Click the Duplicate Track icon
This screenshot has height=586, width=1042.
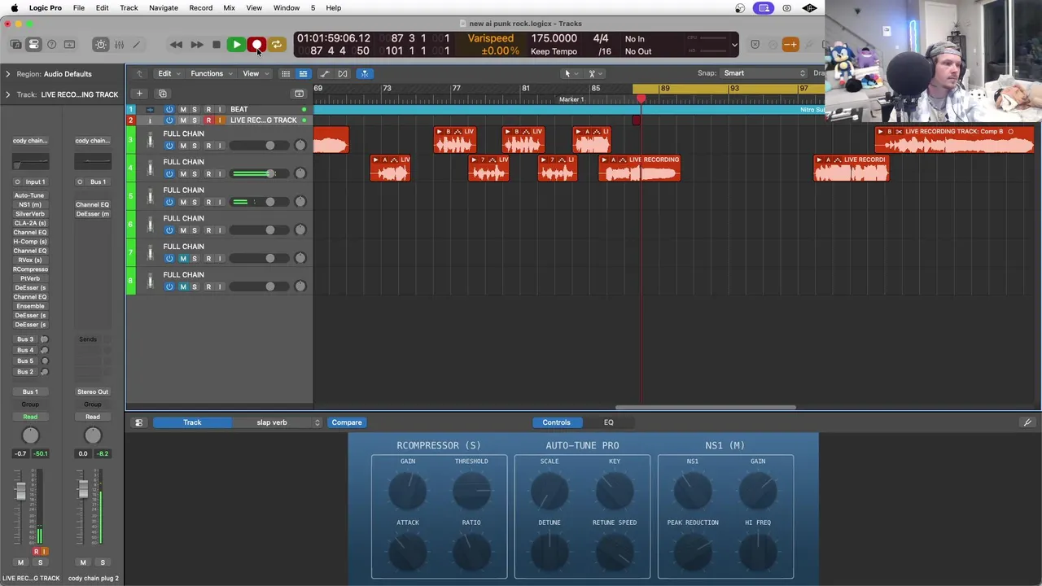point(162,94)
